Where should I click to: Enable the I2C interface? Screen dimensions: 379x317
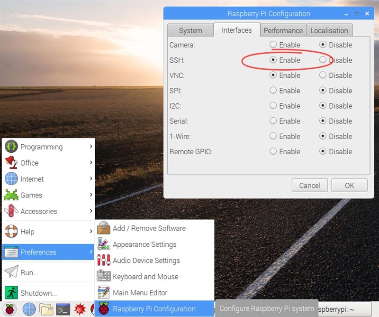(x=273, y=106)
